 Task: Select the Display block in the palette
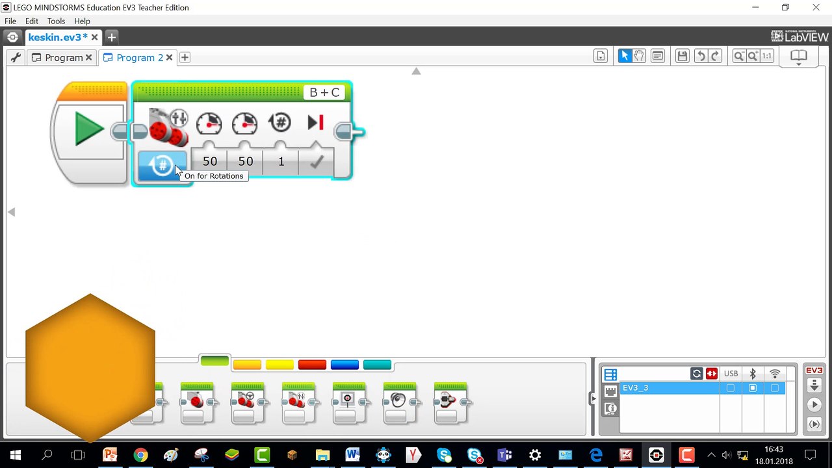[349, 403]
